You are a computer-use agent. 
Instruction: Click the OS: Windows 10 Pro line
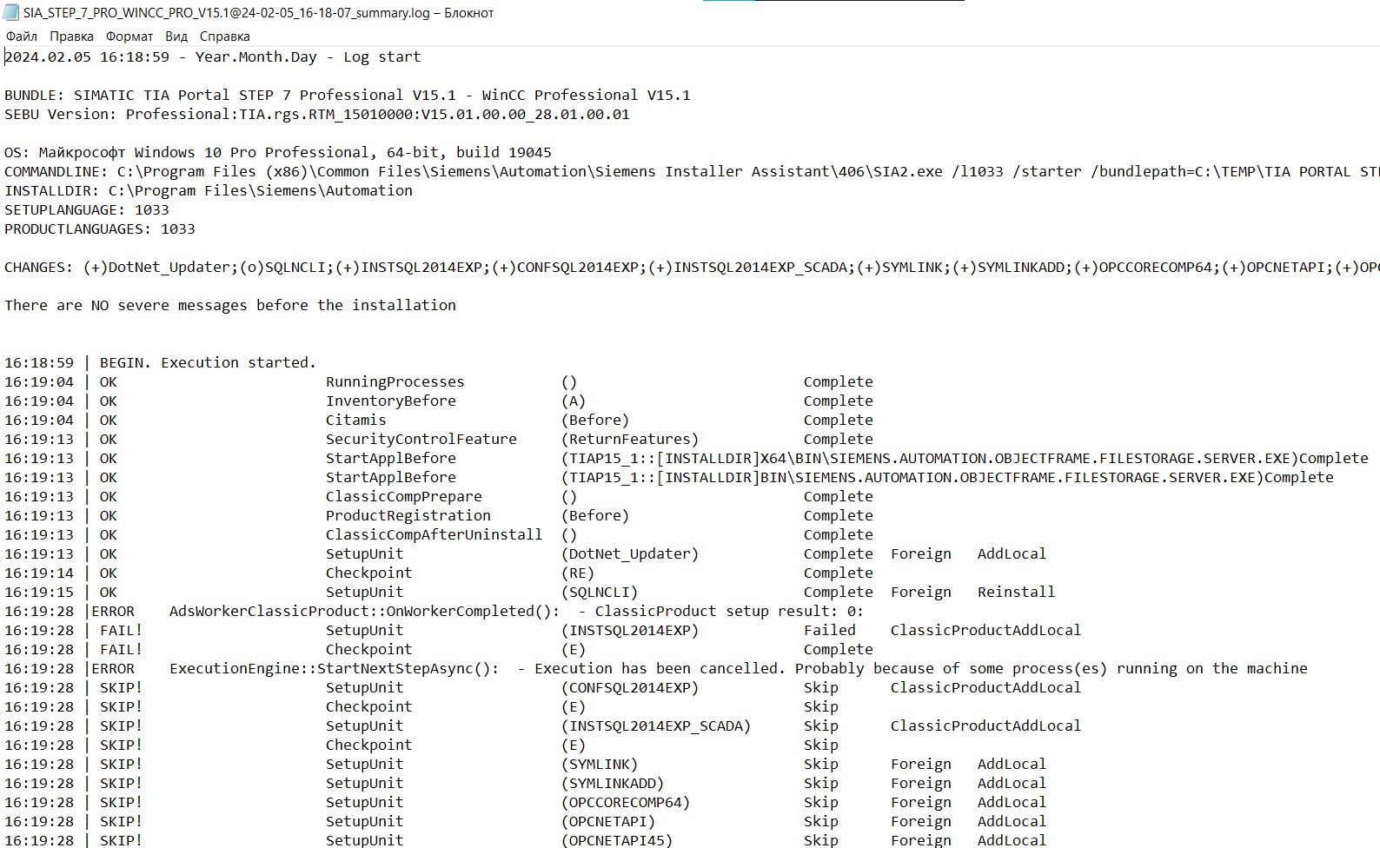click(x=278, y=153)
